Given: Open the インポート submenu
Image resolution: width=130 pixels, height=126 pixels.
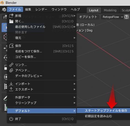Looking at the screenshot, I should pyautogui.click(x=42, y=84).
